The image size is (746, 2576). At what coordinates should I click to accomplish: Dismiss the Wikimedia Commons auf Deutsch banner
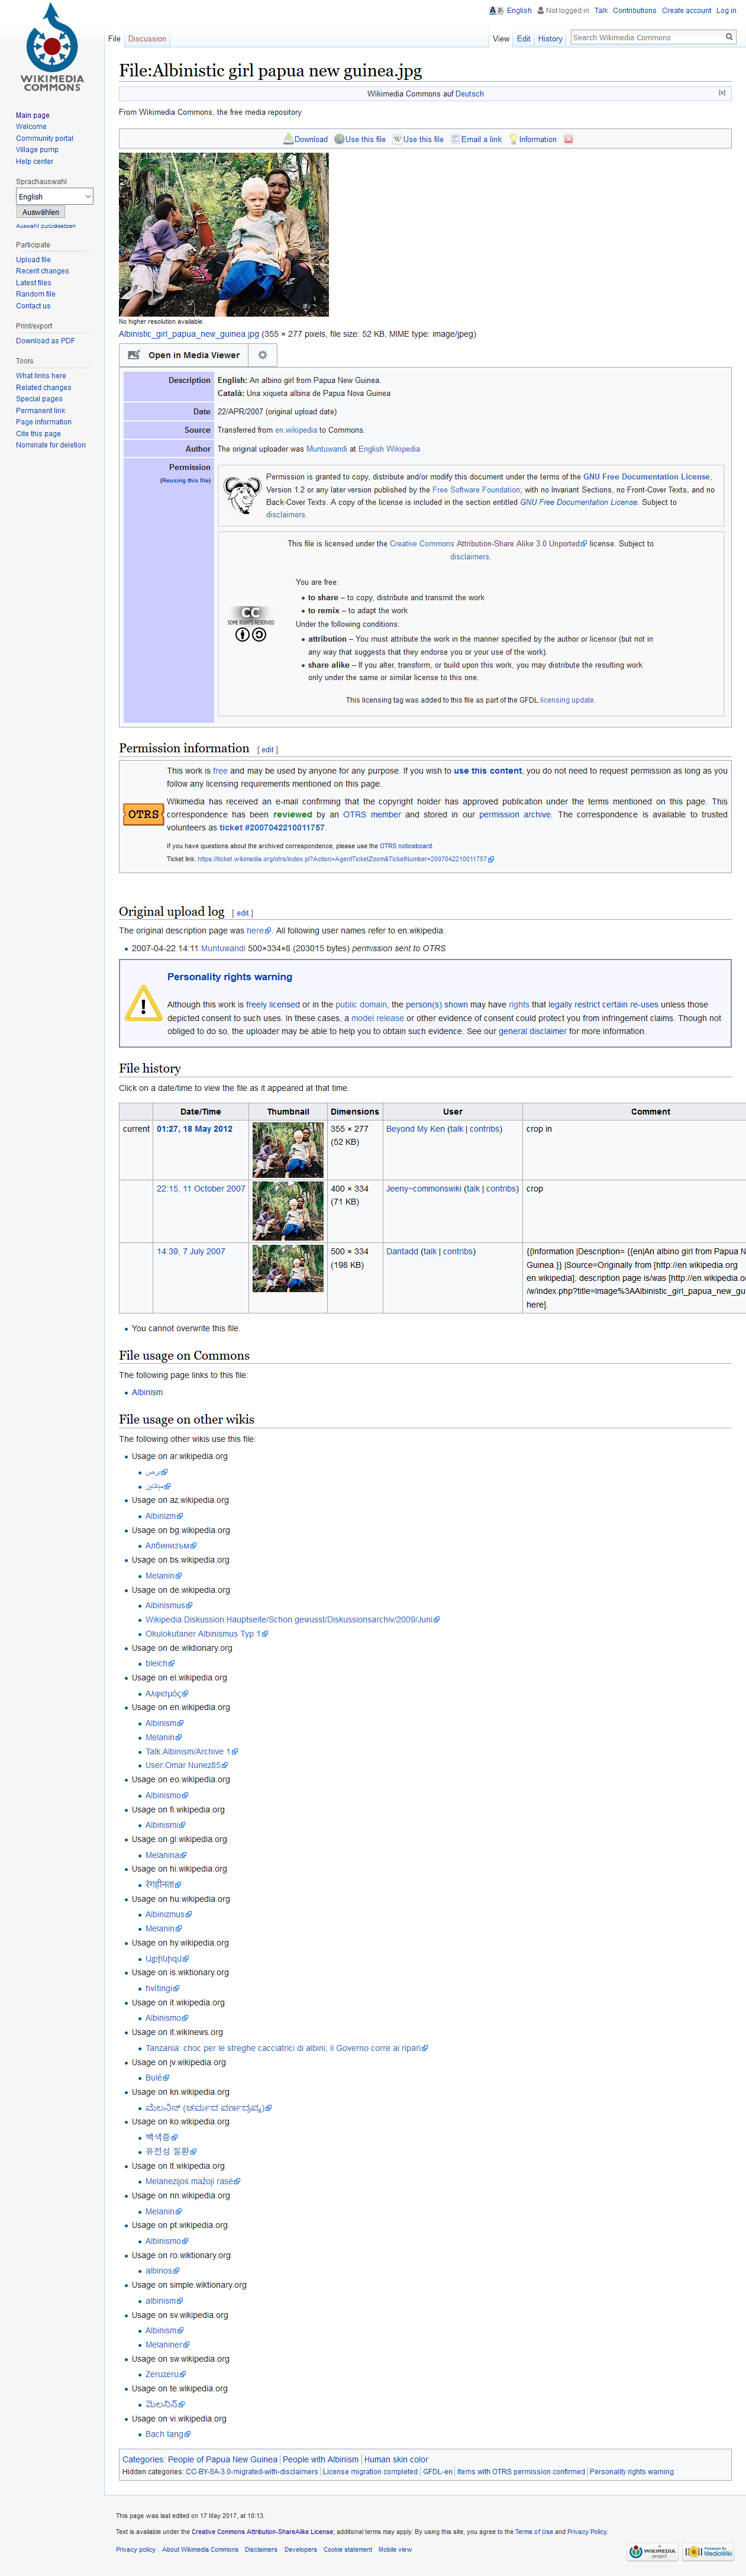pos(722,93)
